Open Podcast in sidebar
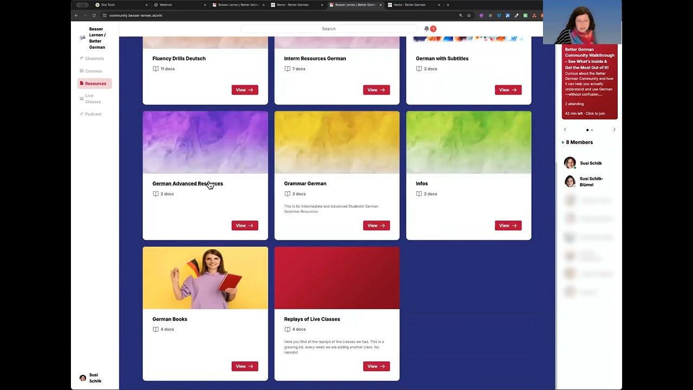 93,114
